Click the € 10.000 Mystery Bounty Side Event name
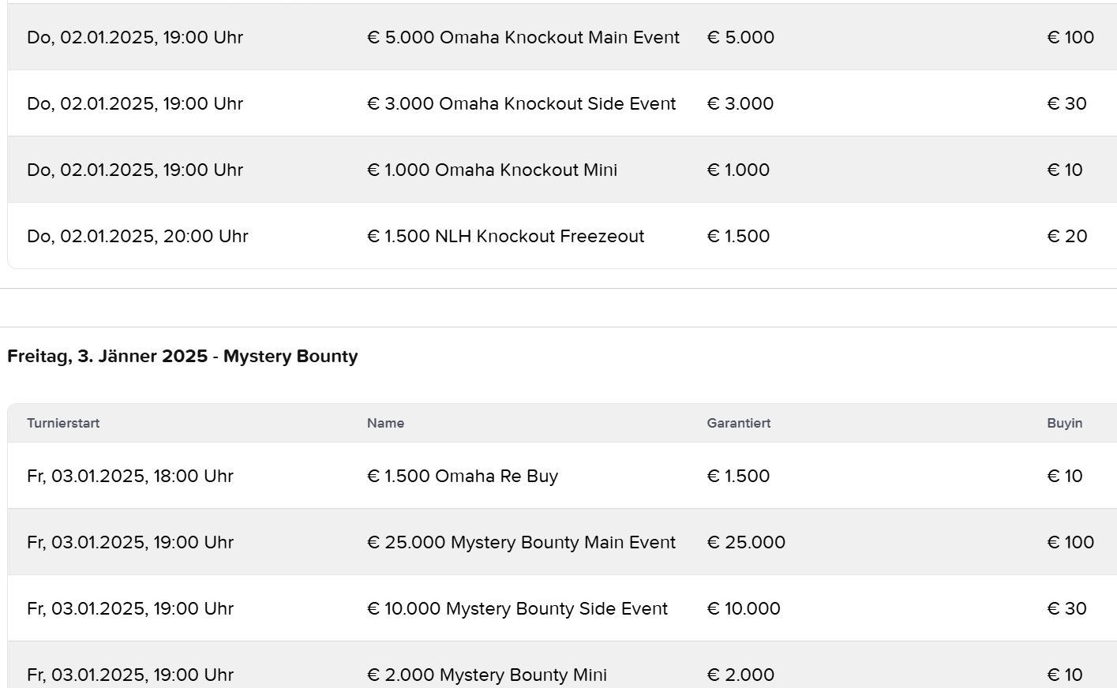Image resolution: width=1117 pixels, height=688 pixels. point(517,608)
